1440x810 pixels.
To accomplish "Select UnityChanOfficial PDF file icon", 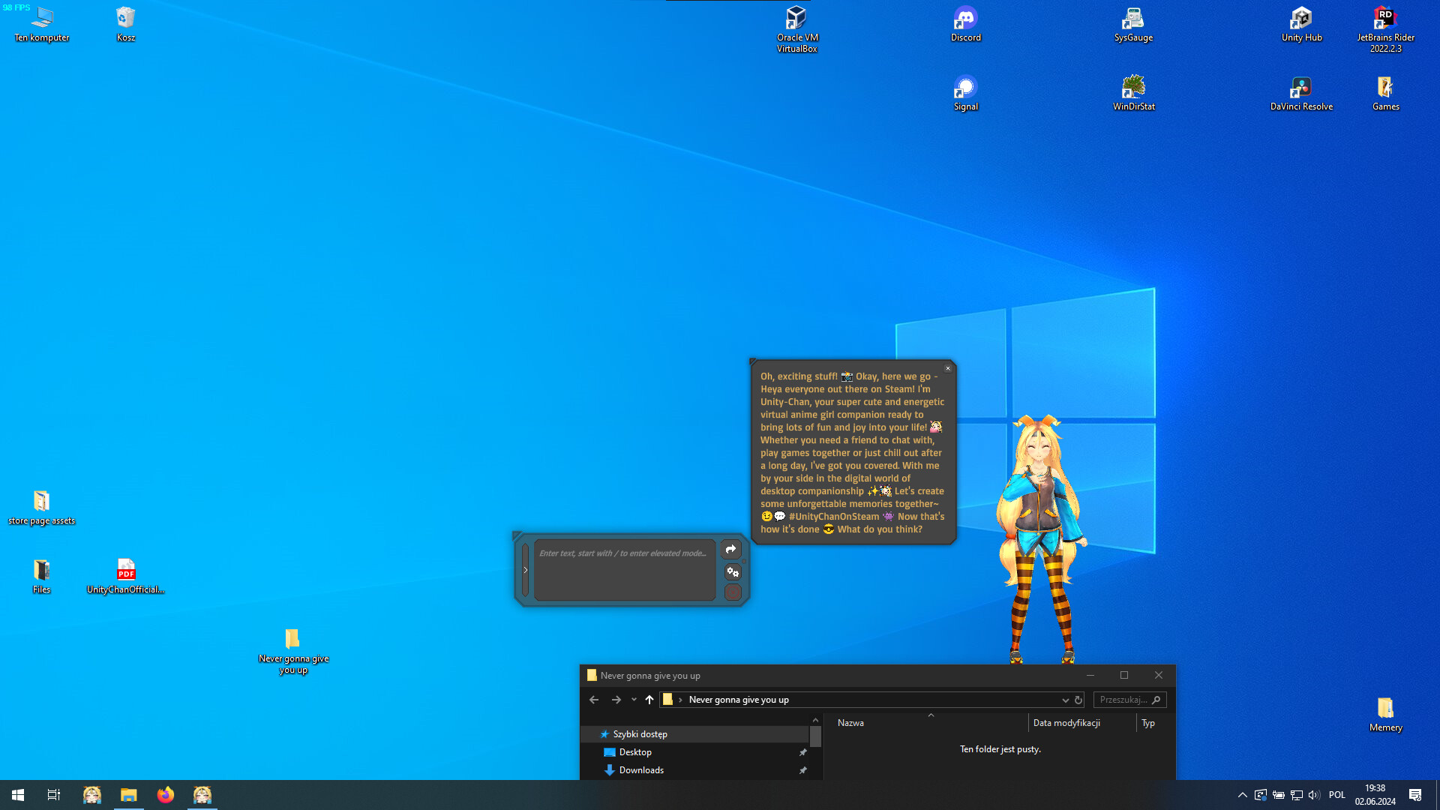I will click(x=126, y=576).
